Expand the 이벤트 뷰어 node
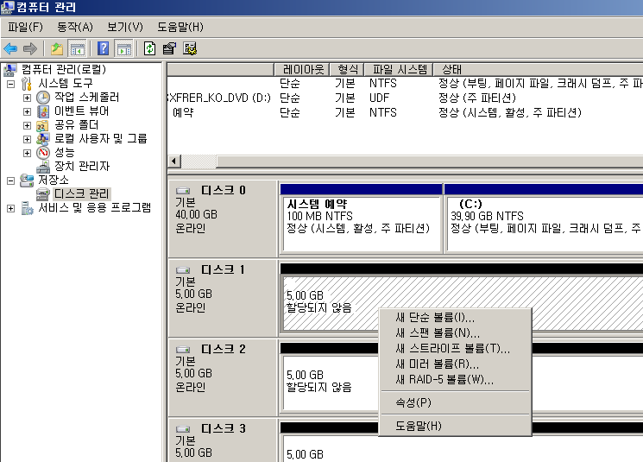Screen dimensions: 643x462 tap(27, 111)
